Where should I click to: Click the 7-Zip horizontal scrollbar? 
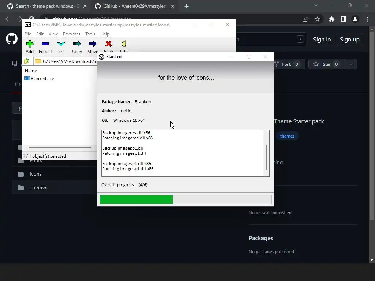coord(60,148)
